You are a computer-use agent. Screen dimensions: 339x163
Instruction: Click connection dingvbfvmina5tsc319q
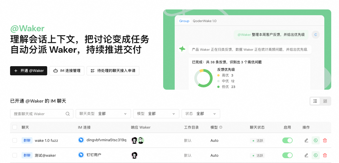(x=106, y=140)
